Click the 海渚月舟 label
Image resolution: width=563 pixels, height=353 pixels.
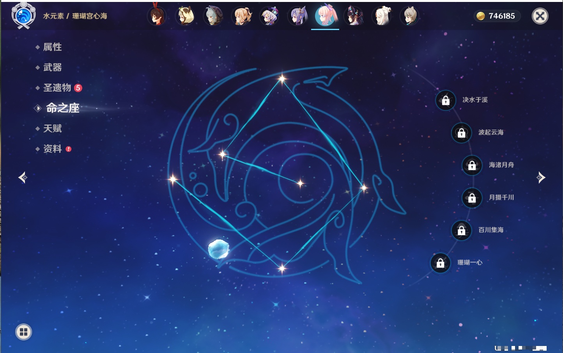point(501,165)
